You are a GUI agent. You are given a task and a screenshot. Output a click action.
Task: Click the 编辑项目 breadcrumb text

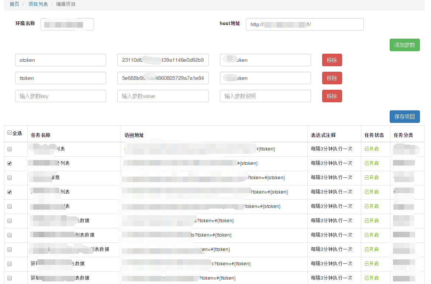pos(66,4)
